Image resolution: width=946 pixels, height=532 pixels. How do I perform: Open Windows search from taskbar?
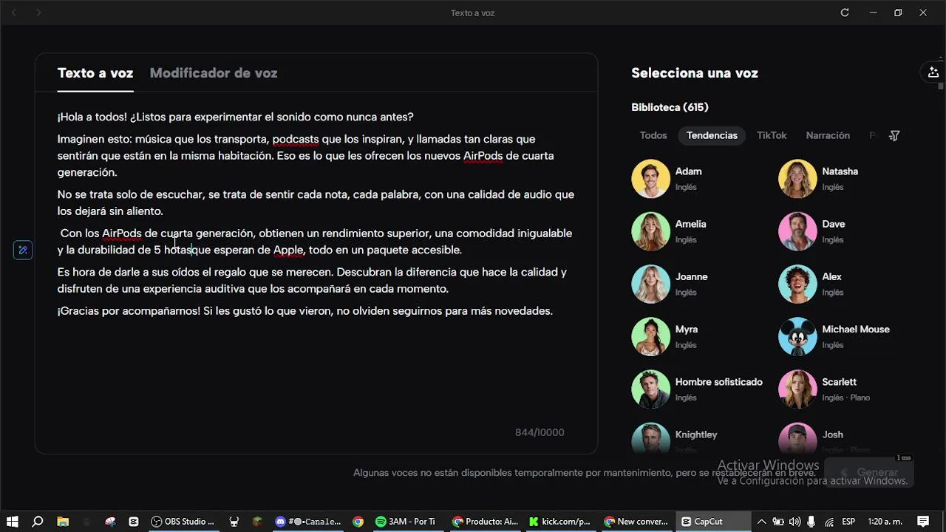38,522
